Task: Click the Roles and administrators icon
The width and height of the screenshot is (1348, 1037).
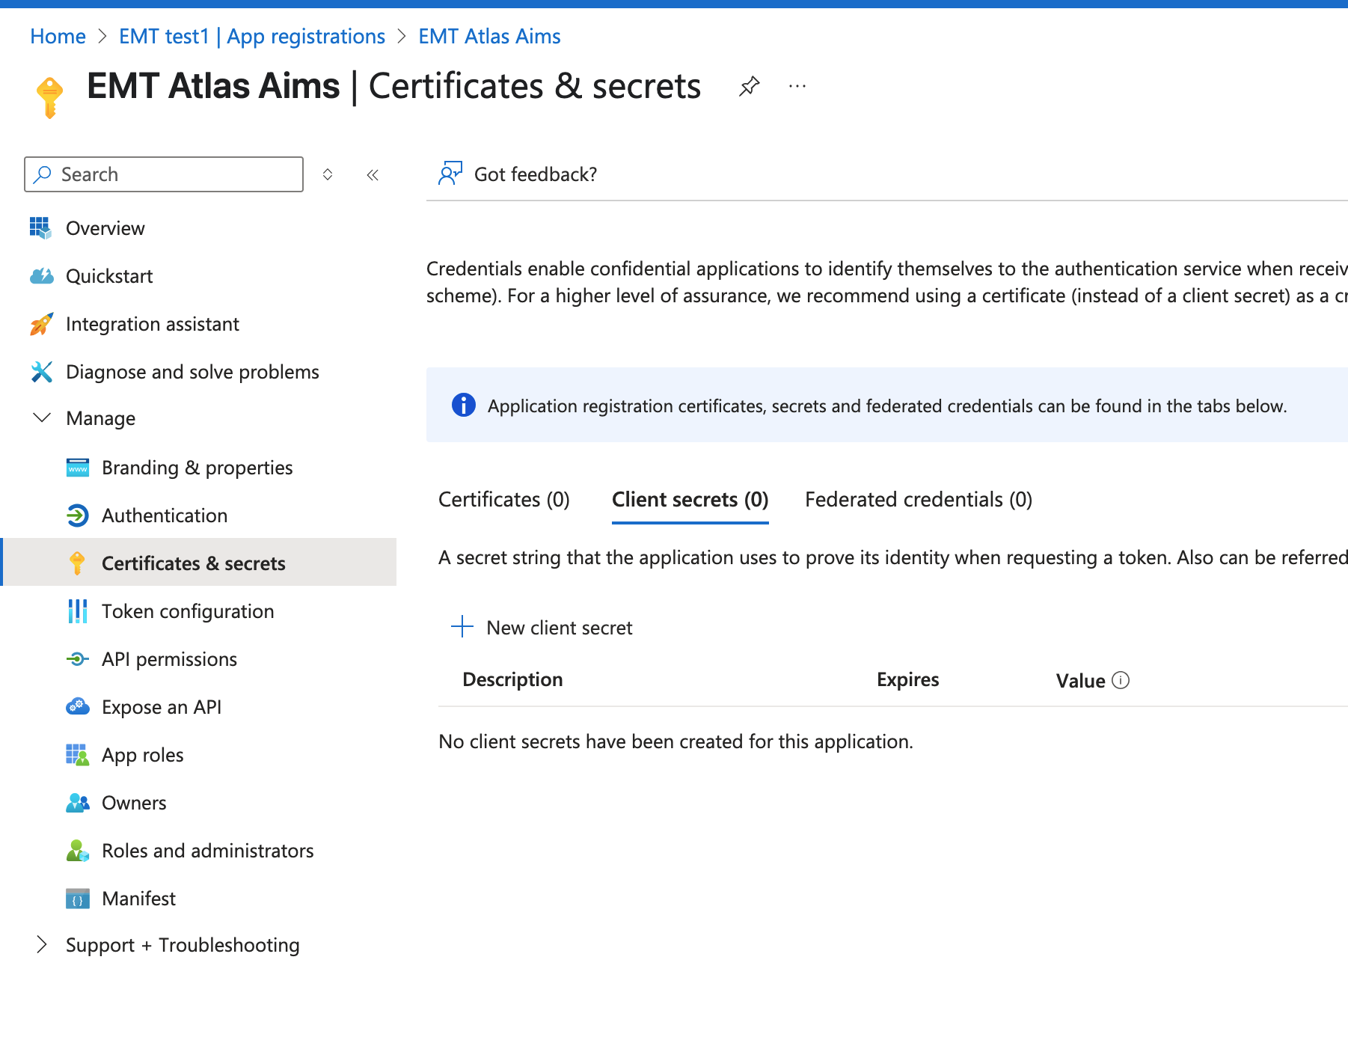Action: point(77,851)
